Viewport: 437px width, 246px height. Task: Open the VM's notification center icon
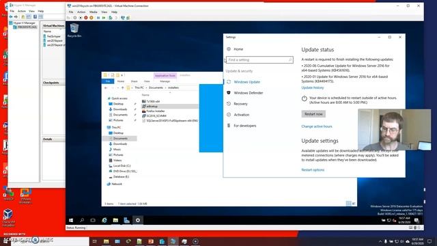pos(417,221)
